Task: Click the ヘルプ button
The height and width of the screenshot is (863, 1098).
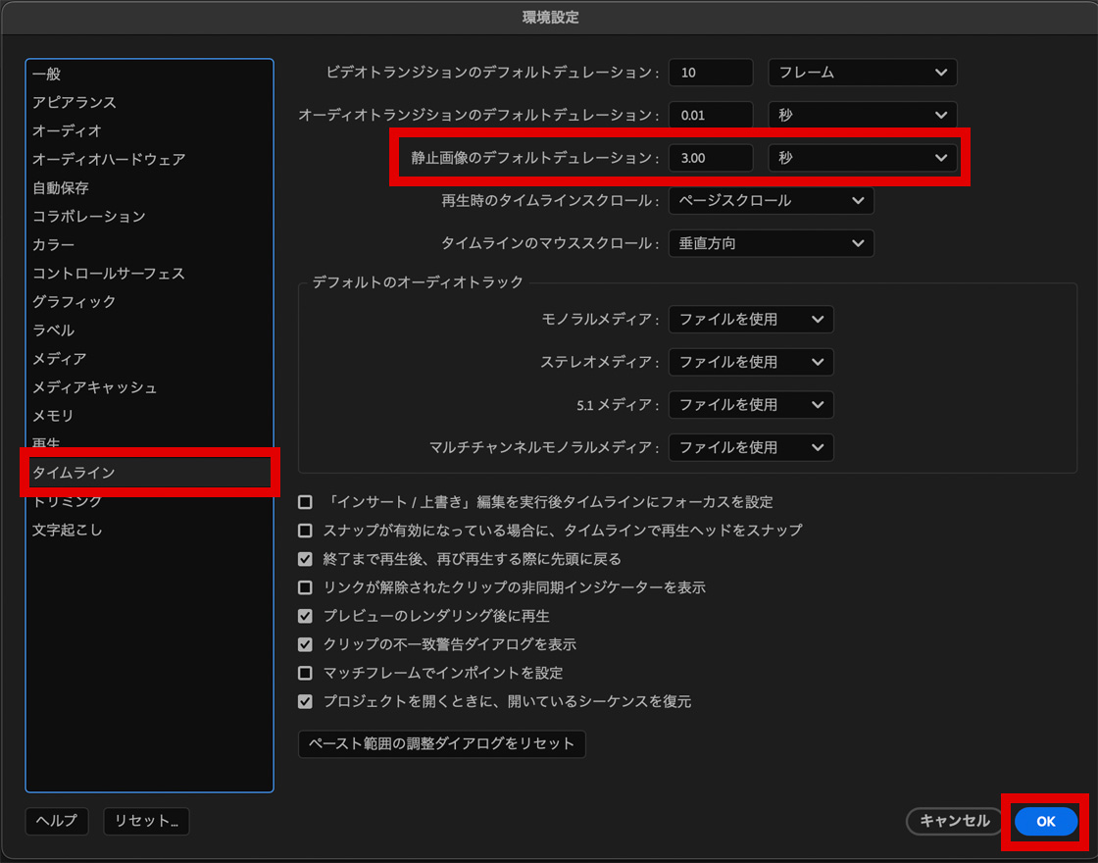Action: tap(57, 822)
